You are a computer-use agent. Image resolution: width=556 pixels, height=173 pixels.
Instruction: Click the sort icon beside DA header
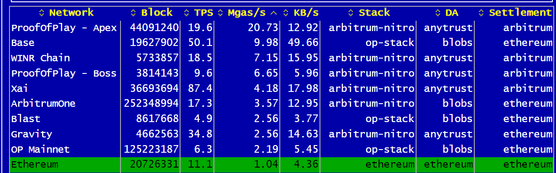[437, 13]
